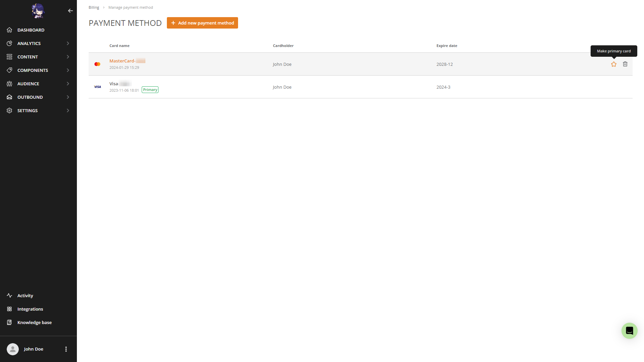Collapse sidebar using the back arrow

tap(70, 11)
